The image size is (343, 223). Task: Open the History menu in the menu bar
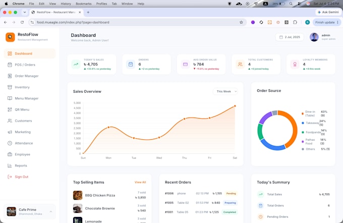66,4
